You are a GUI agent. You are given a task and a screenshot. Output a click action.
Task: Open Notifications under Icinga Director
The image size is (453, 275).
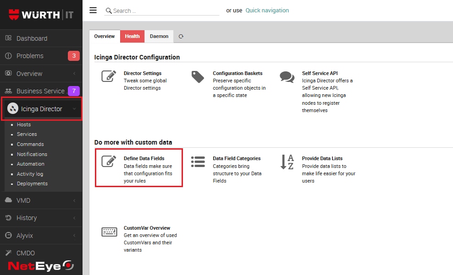[x=32, y=154]
